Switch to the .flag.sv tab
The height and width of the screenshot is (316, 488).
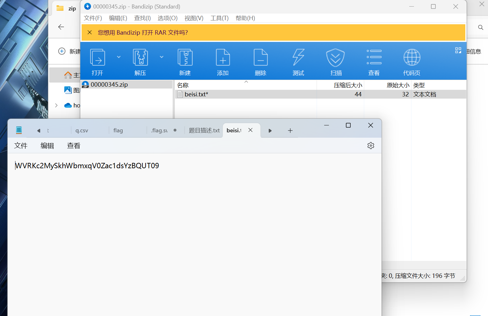(159, 130)
